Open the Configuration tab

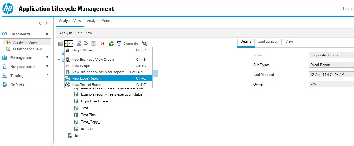point(268,42)
